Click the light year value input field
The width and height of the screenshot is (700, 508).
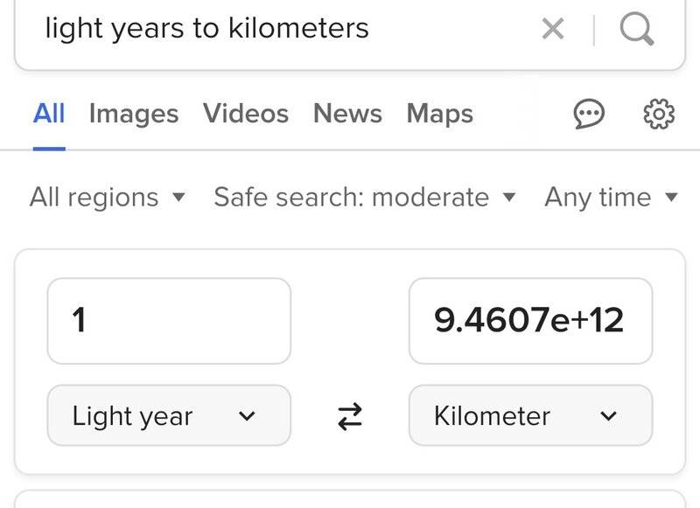(x=168, y=321)
